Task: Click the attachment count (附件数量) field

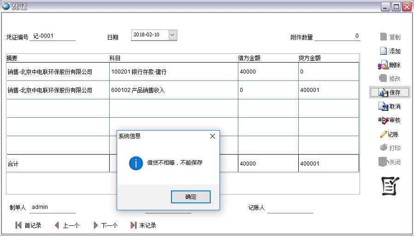Action: (x=337, y=36)
